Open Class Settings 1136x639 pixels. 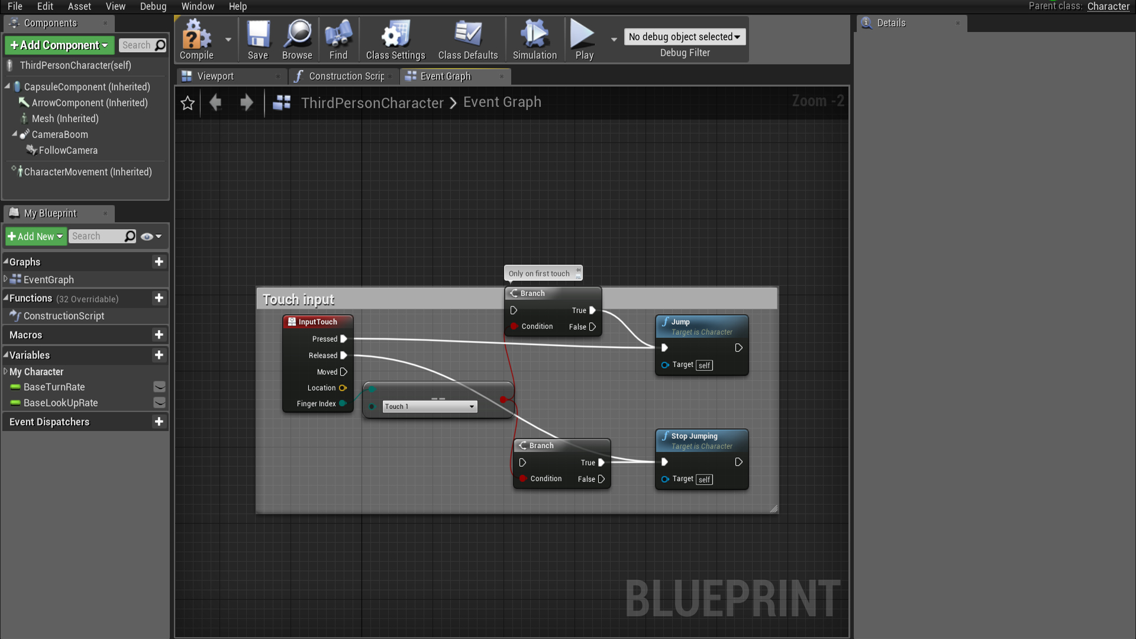[x=395, y=39]
